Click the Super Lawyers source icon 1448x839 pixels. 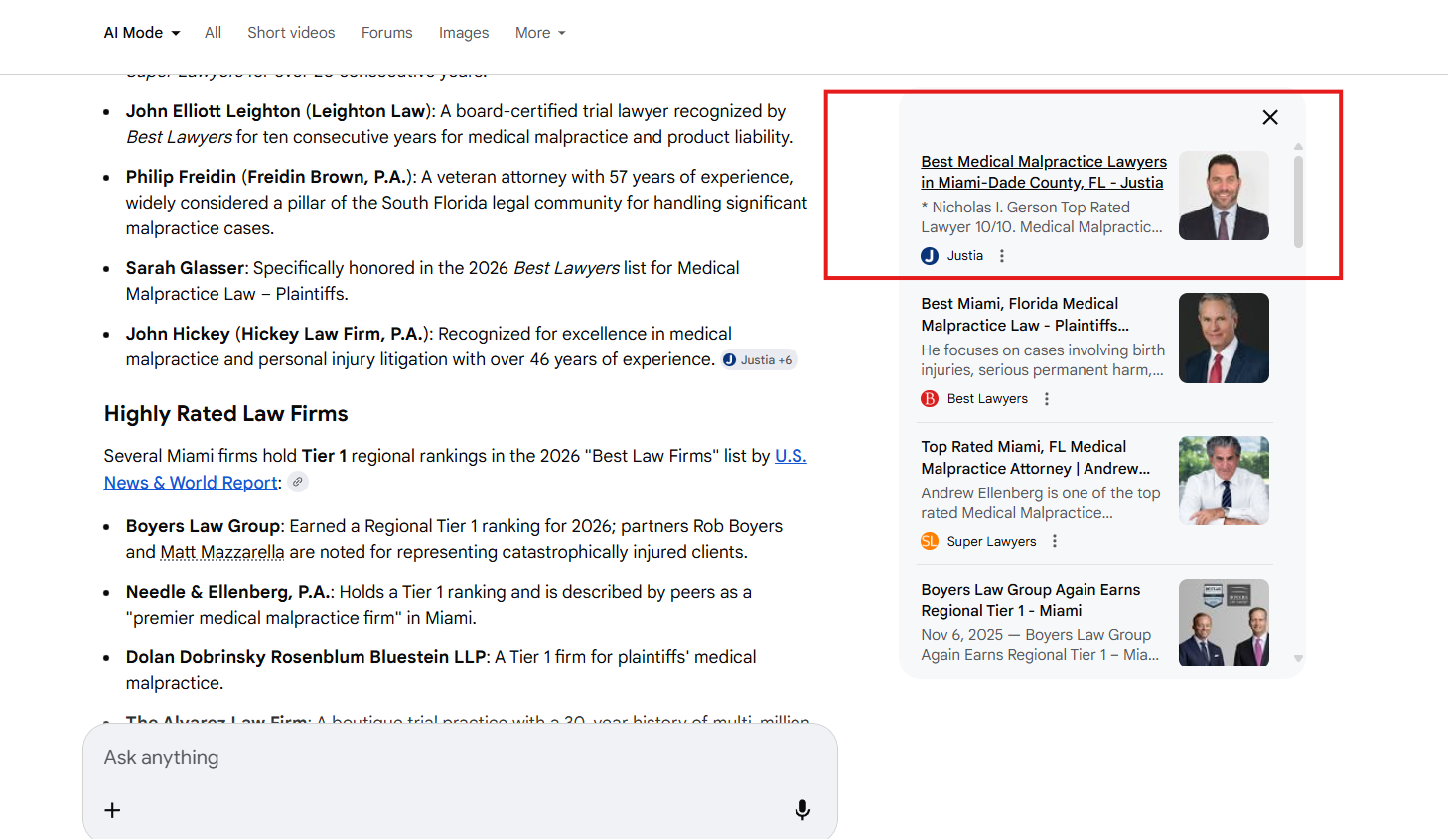coord(930,541)
